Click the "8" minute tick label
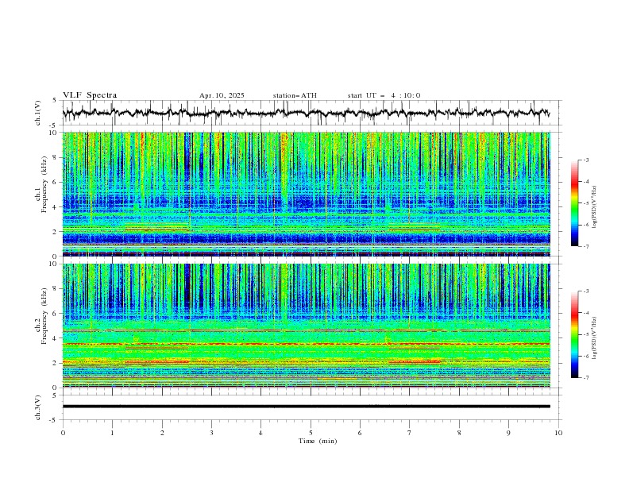Screen dimensions: 629x486 tap(459, 433)
